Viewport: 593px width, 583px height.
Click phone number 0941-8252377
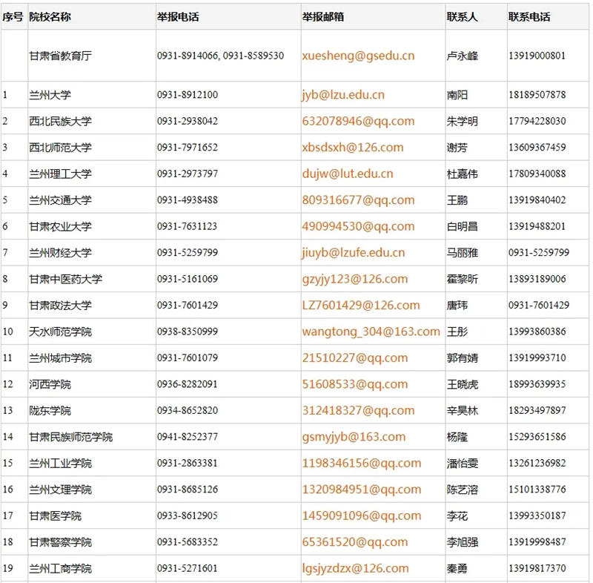click(188, 437)
